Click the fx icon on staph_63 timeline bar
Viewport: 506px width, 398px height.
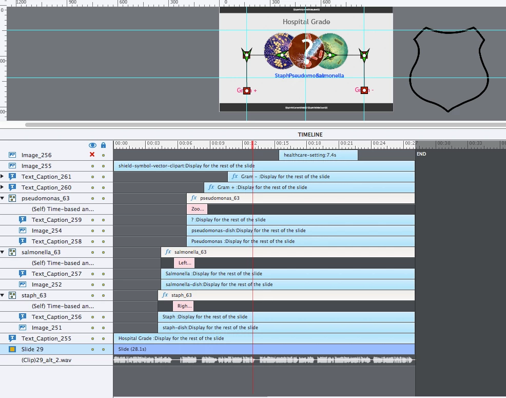click(165, 295)
